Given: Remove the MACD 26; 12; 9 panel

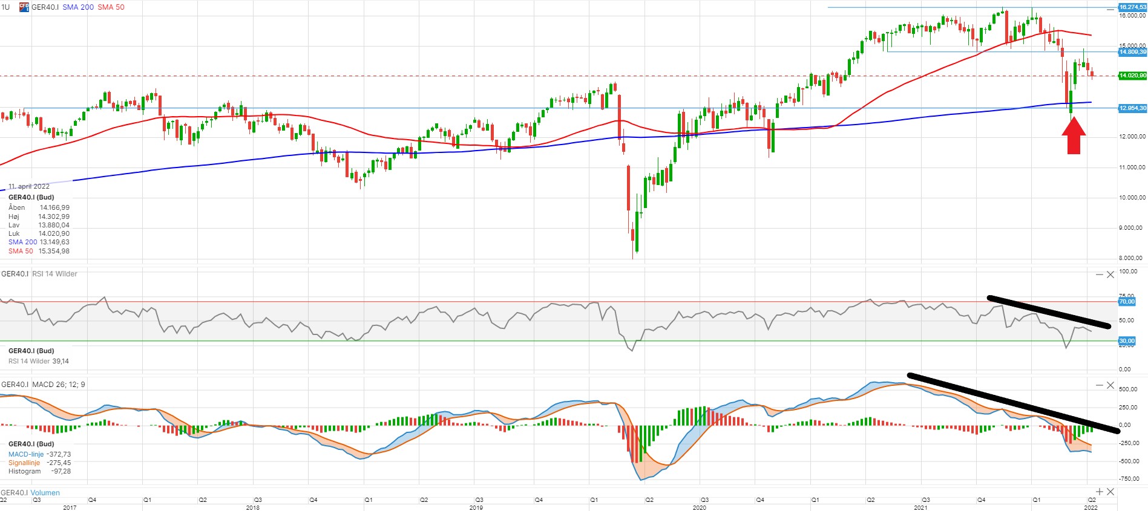Looking at the screenshot, I should pos(1110,385).
